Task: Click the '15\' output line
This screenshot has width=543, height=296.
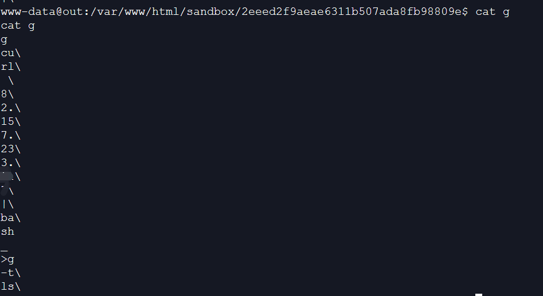Action: (11, 122)
